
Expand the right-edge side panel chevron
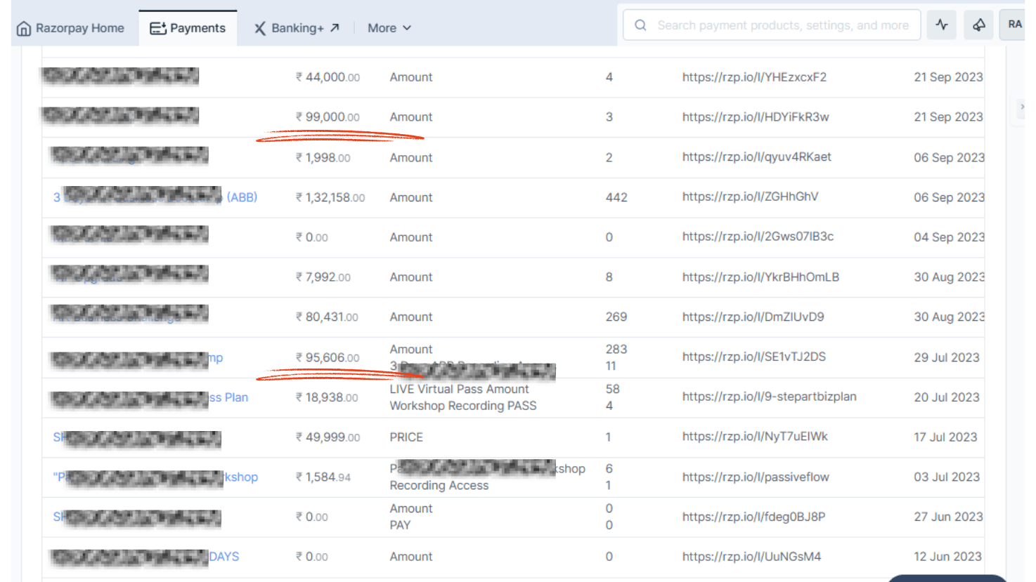click(x=1022, y=107)
